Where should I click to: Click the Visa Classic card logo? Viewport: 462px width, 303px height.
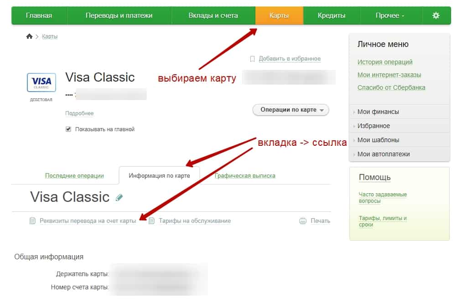click(42, 83)
